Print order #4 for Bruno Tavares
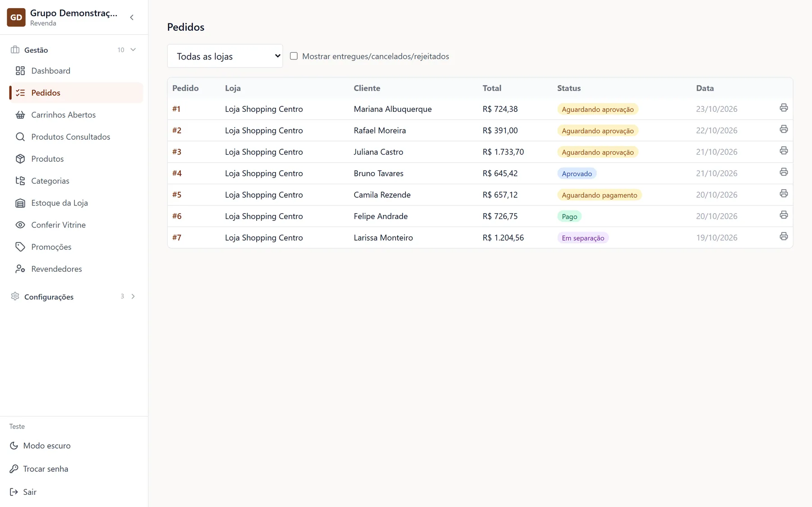Image resolution: width=812 pixels, height=507 pixels. pos(784,172)
